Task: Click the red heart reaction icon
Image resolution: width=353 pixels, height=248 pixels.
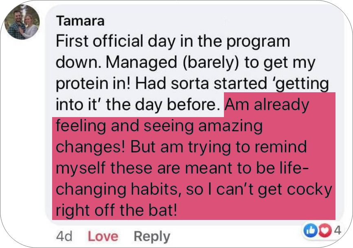Action: pos(325,231)
